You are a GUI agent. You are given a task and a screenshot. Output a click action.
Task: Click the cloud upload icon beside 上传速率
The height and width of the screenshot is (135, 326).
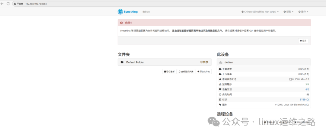tap(220, 74)
